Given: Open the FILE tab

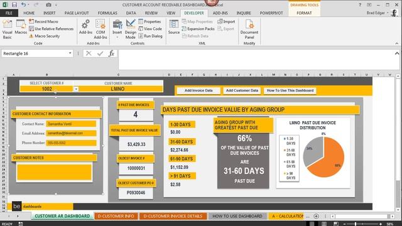Looking at the screenshot, I should pyautogui.click(x=9, y=13).
